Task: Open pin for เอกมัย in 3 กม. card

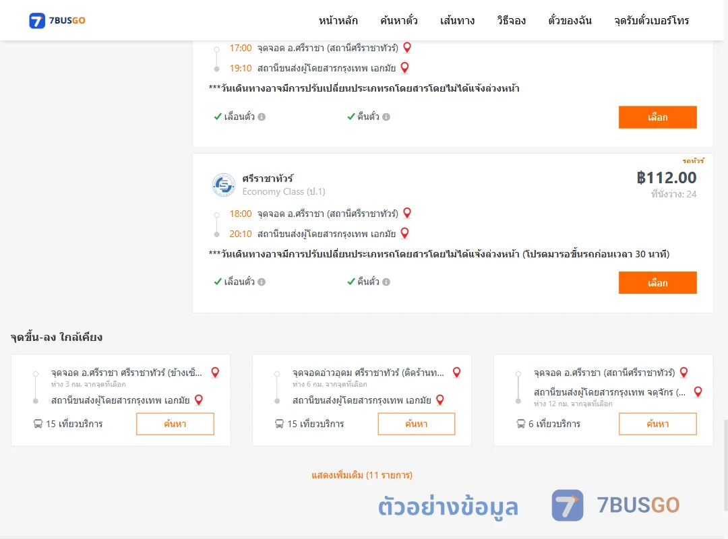Action: (x=199, y=400)
